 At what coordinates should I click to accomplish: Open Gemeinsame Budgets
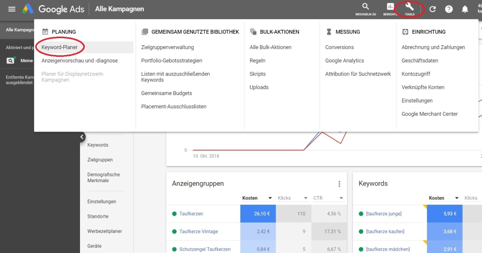point(166,93)
